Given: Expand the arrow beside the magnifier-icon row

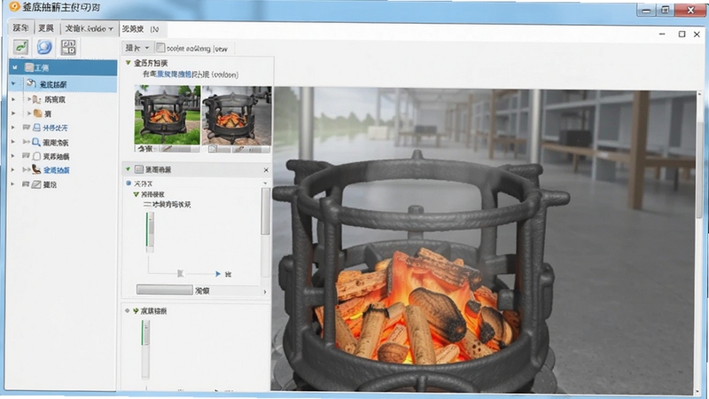Looking at the screenshot, I should 13,142.
